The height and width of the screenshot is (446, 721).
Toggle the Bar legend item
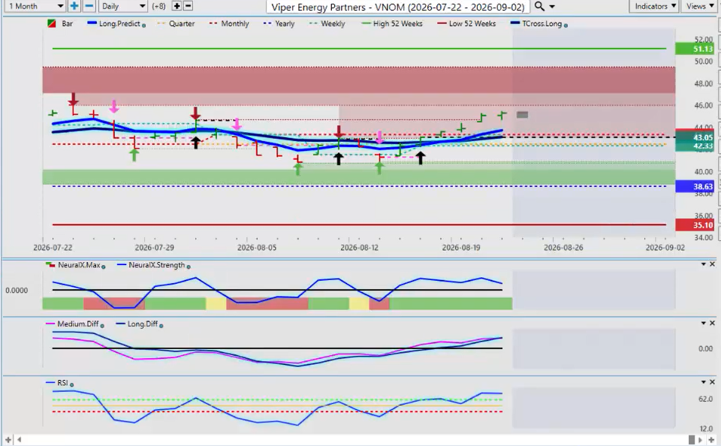click(60, 23)
